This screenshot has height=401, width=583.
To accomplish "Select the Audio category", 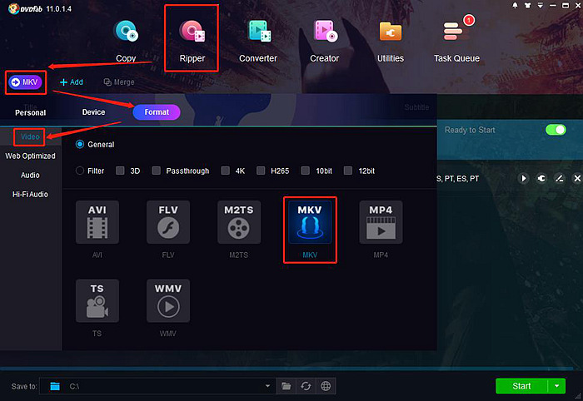I will [x=30, y=175].
